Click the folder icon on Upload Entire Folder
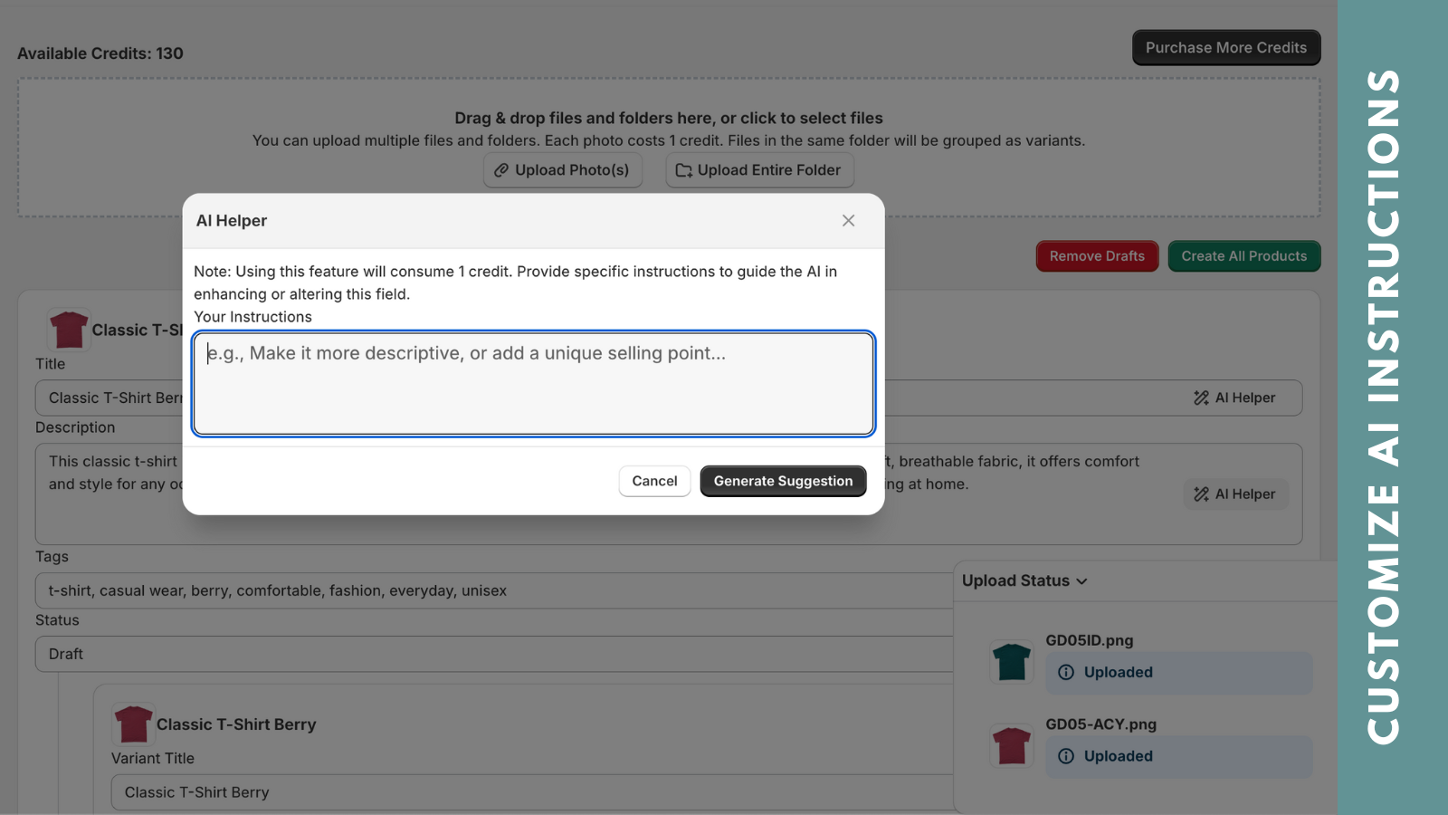This screenshot has width=1448, height=815. (685, 170)
